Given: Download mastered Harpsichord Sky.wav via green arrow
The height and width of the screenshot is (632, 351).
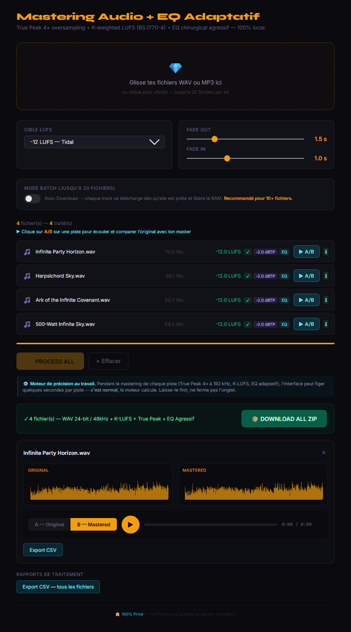Looking at the screenshot, I should [325, 276].
